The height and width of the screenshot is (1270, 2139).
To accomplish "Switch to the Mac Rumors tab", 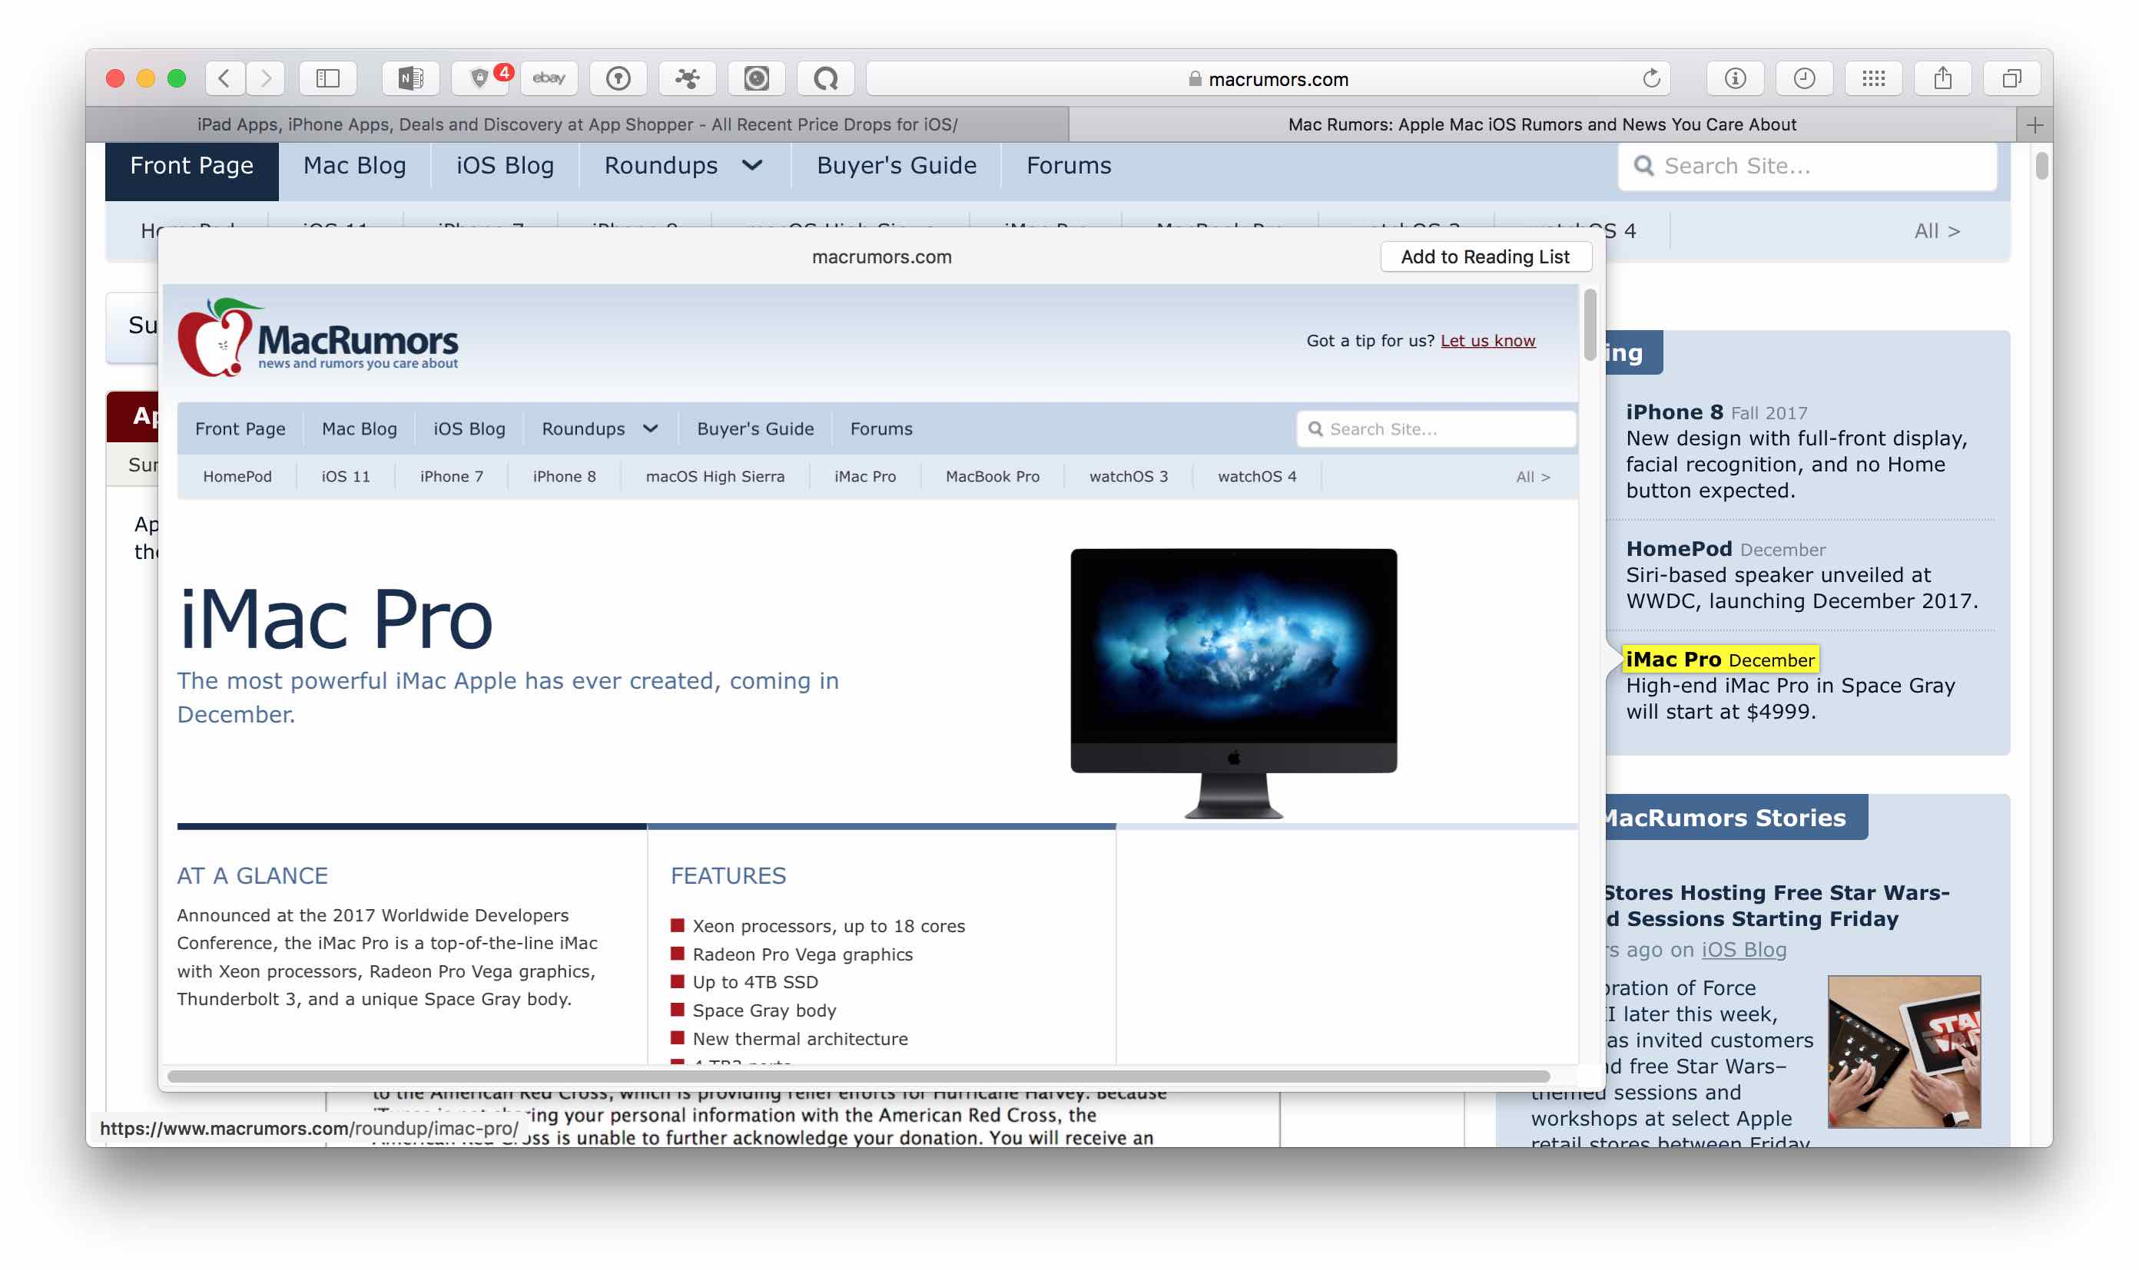I will tap(1541, 125).
